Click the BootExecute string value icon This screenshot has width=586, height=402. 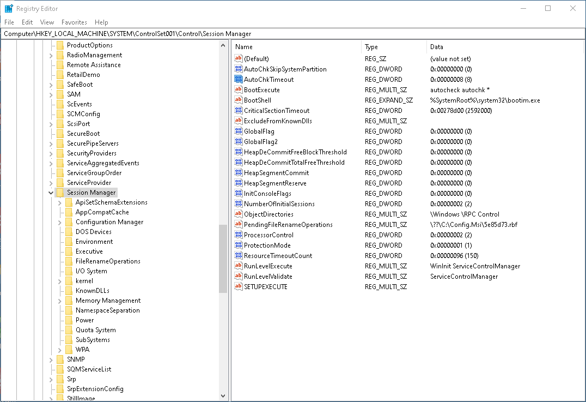[238, 90]
